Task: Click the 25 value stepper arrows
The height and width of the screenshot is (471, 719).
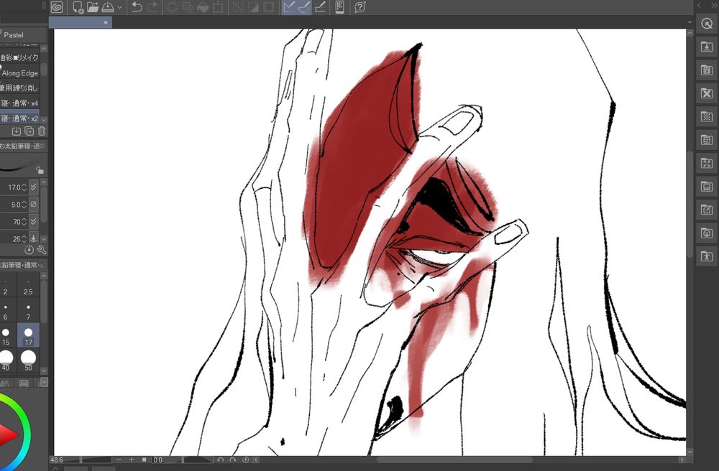Action: [24, 238]
